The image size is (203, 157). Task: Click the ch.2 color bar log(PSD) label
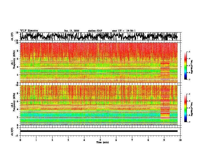(x=192, y=109)
